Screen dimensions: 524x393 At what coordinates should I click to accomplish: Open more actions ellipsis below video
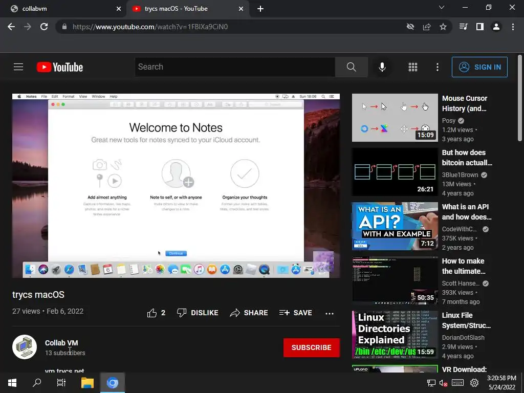coord(330,314)
